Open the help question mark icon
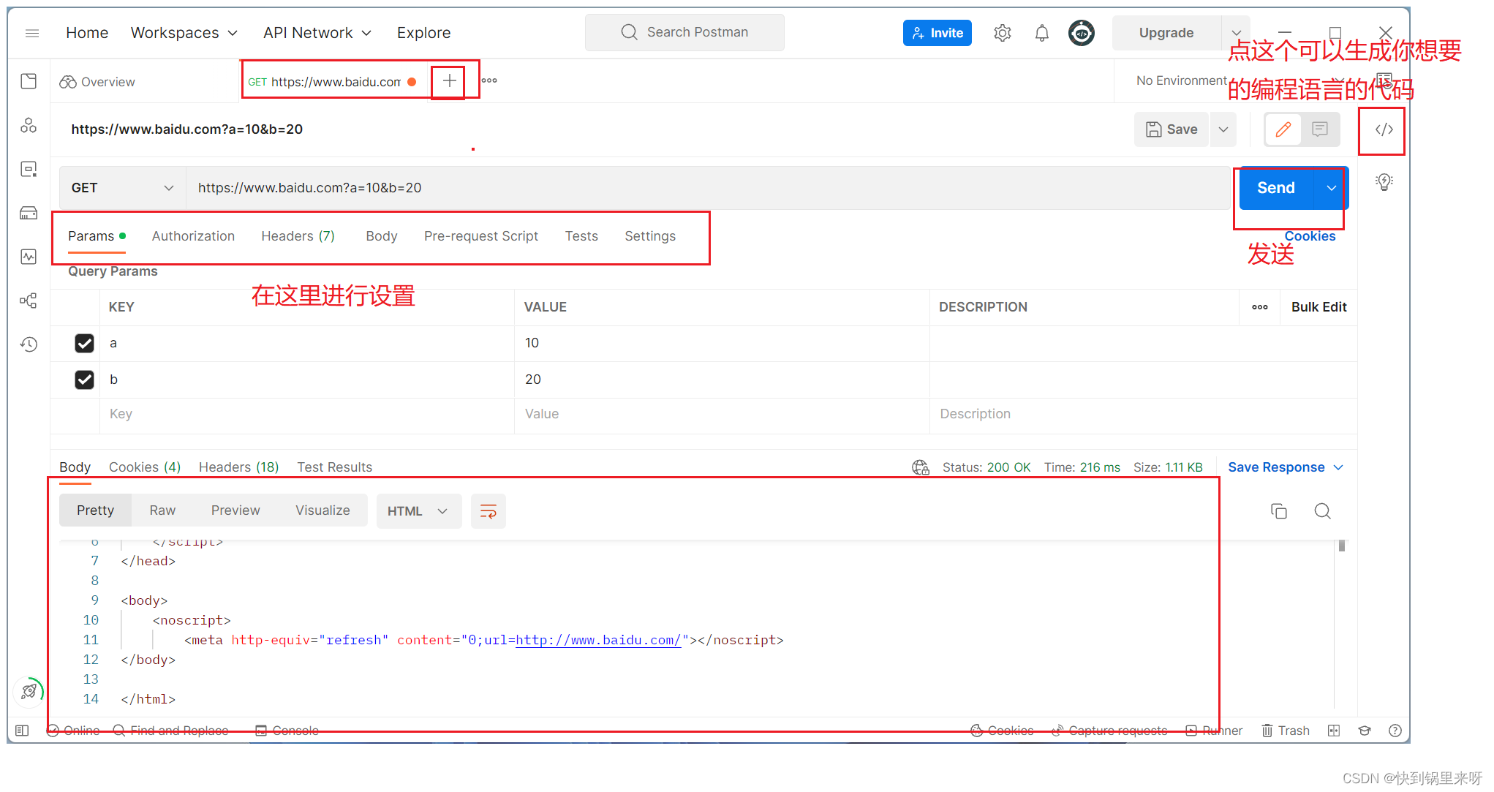 coord(1395,731)
